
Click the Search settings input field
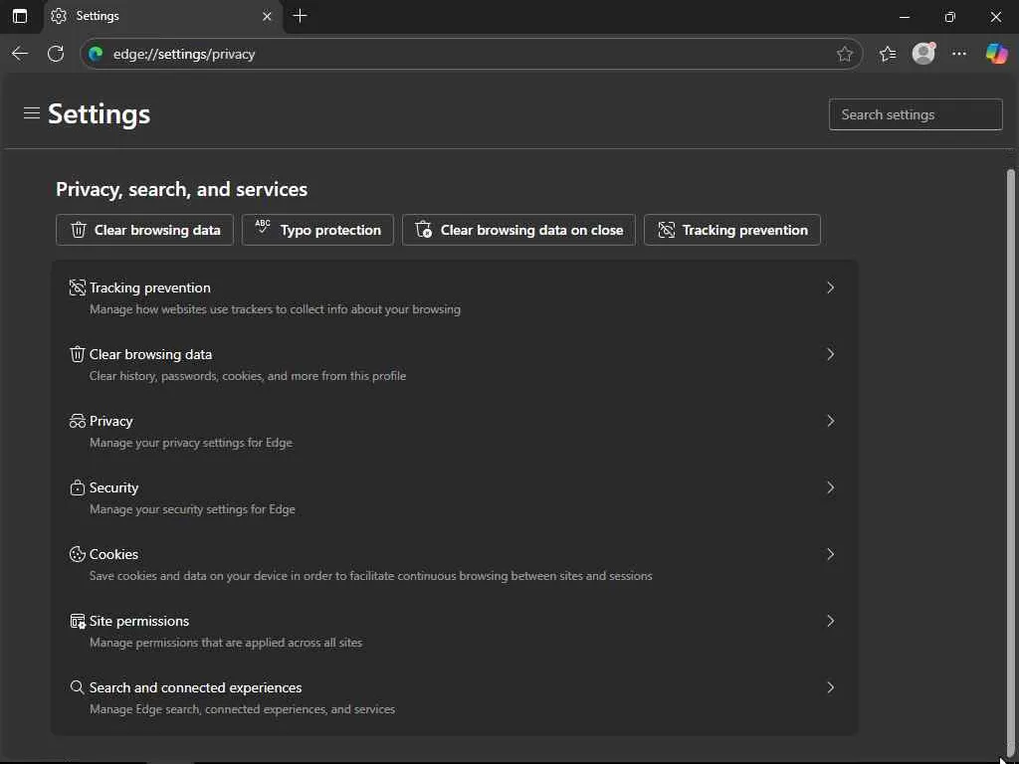coord(916,114)
